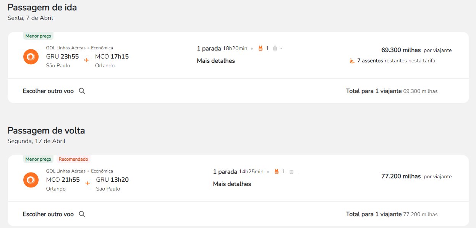
Task: Select 77.200 milhas return price
Action: (x=401, y=176)
